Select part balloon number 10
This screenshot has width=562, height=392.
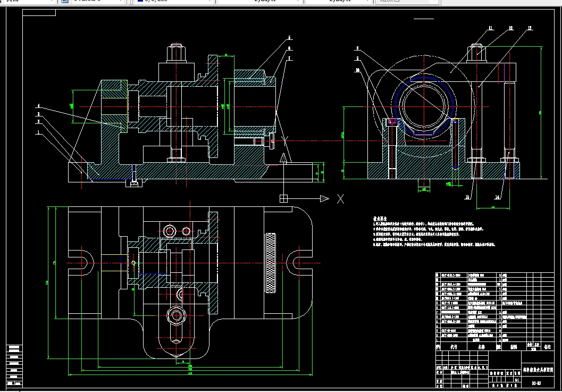point(357,70)
